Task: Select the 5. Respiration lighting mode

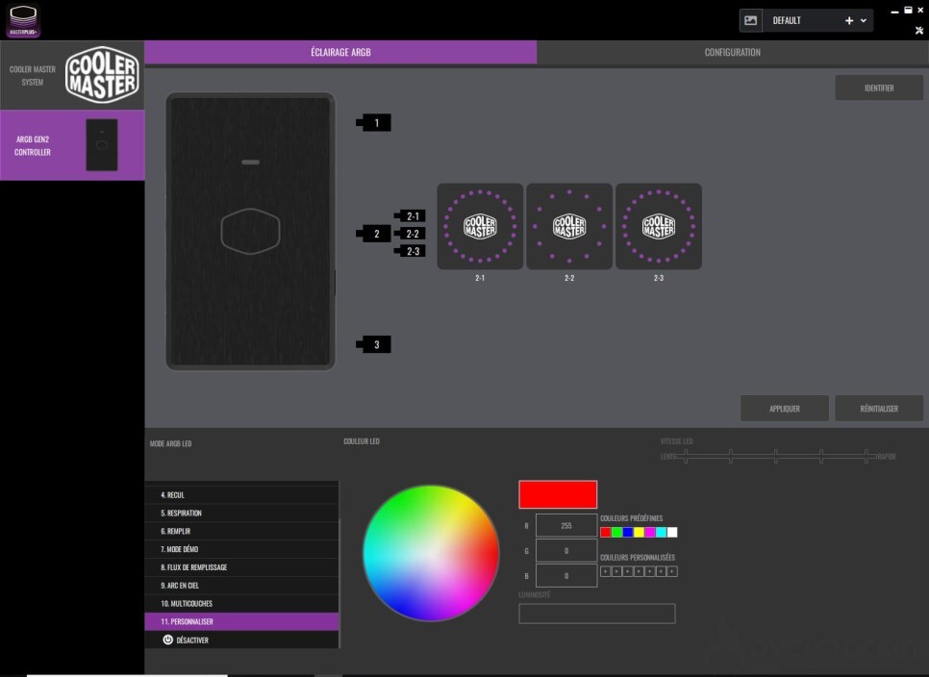Action: tap(241, 513)
